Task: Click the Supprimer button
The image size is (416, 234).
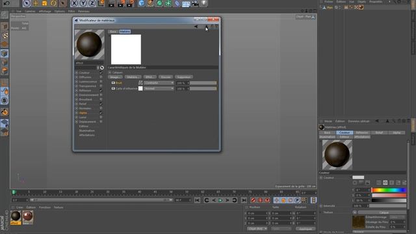Action: 184,77
